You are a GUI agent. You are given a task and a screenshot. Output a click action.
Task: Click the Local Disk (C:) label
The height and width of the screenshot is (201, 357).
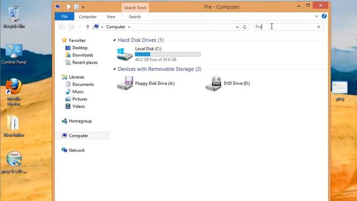(x=148, y=49)
